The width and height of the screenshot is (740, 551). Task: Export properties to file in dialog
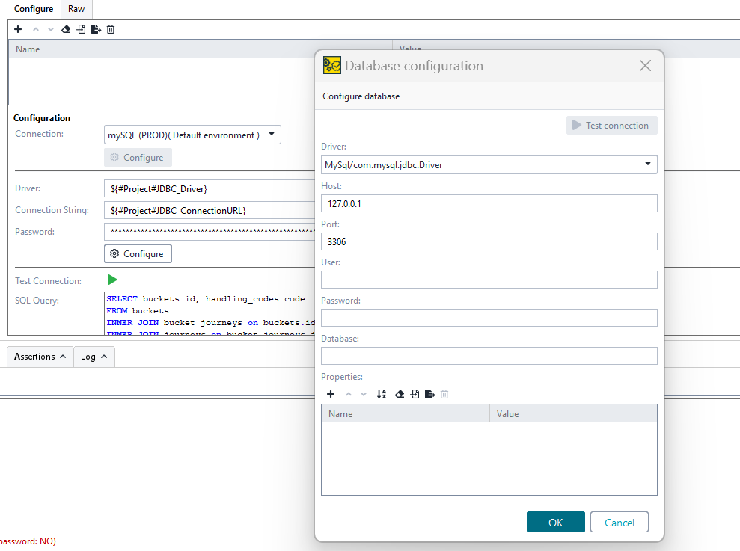point(429,394)
